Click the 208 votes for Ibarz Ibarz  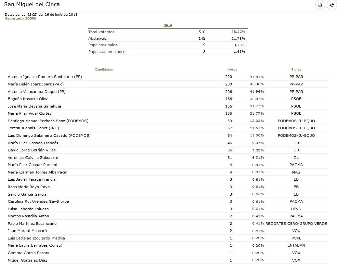[x=228, y=84]
